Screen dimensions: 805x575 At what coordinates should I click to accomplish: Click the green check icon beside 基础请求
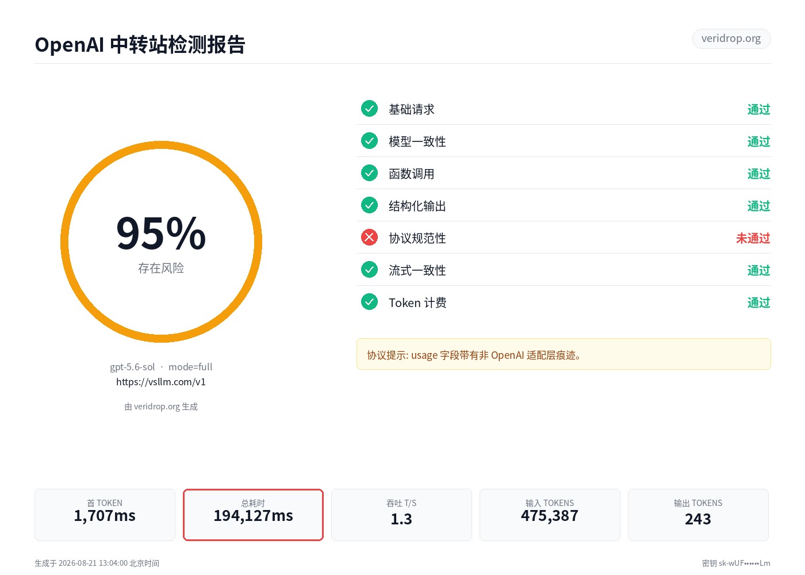tap(369, 109)
